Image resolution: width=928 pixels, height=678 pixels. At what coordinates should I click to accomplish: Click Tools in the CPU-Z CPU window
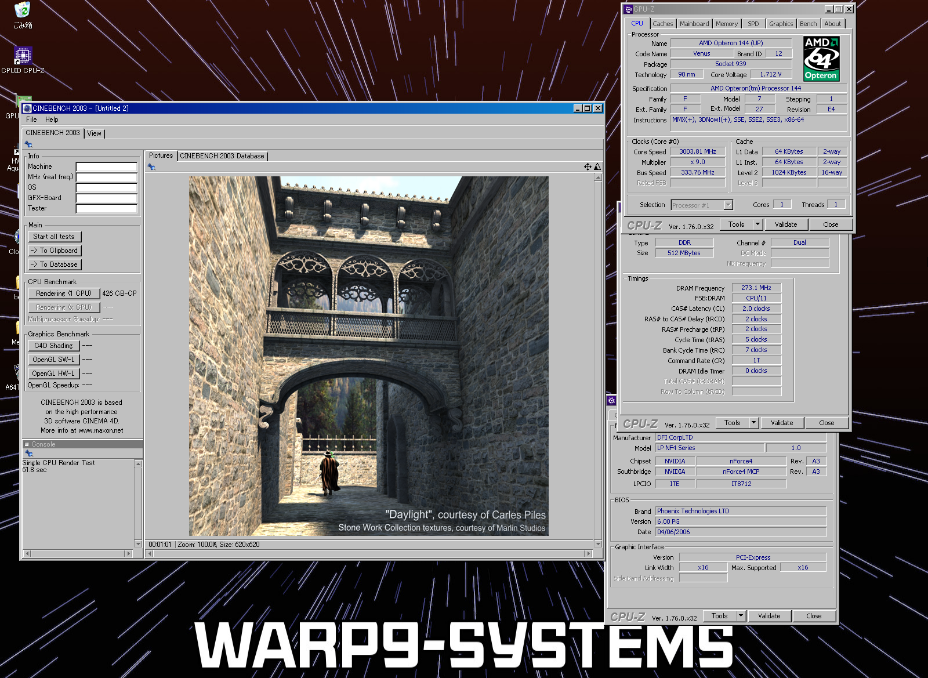(x=737, y=224)
